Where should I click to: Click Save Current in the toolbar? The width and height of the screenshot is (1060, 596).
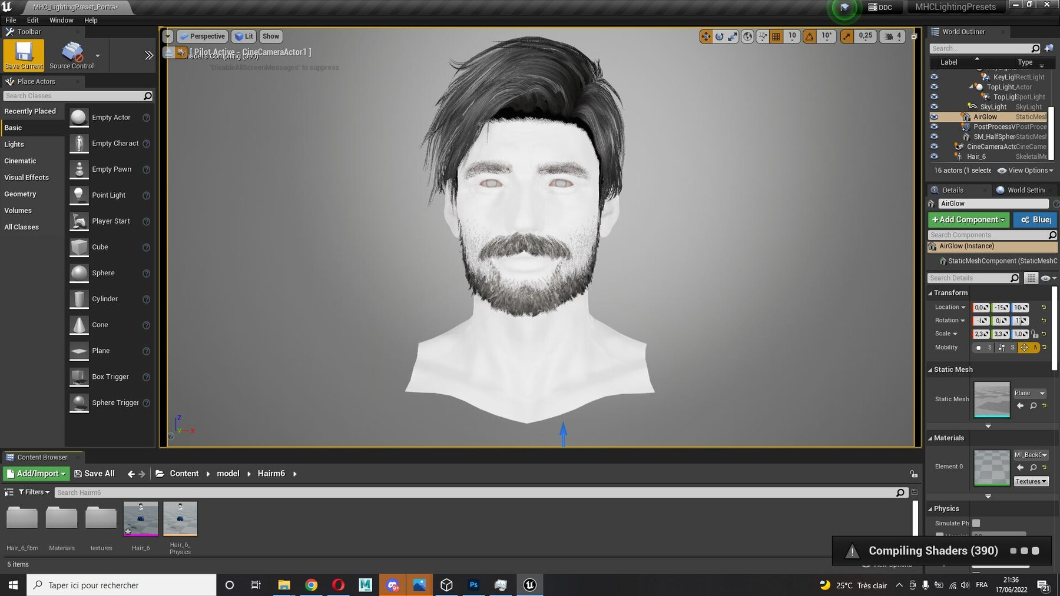[x=24, y=55]
